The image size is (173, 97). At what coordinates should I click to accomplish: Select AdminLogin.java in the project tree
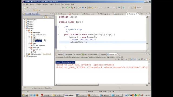click(x=40, y=35)
